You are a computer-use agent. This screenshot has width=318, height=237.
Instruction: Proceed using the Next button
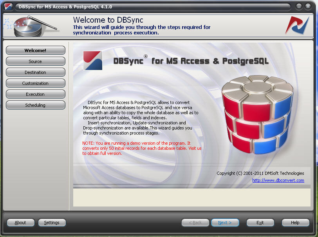[x=225, y=222]
